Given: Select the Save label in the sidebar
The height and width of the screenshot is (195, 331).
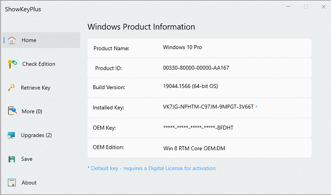Looking at the screenshot, I should [27, 159].
